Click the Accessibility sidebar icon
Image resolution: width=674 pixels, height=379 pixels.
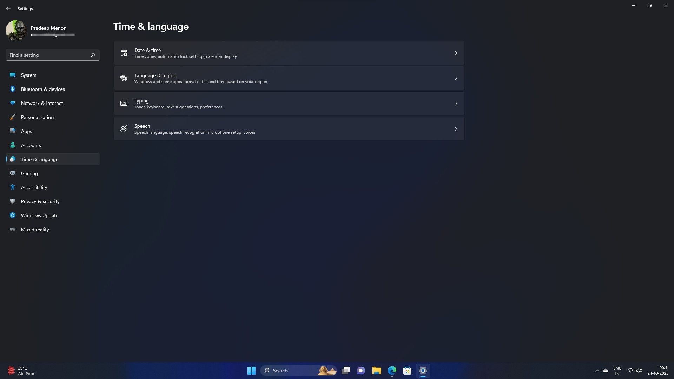12,187
